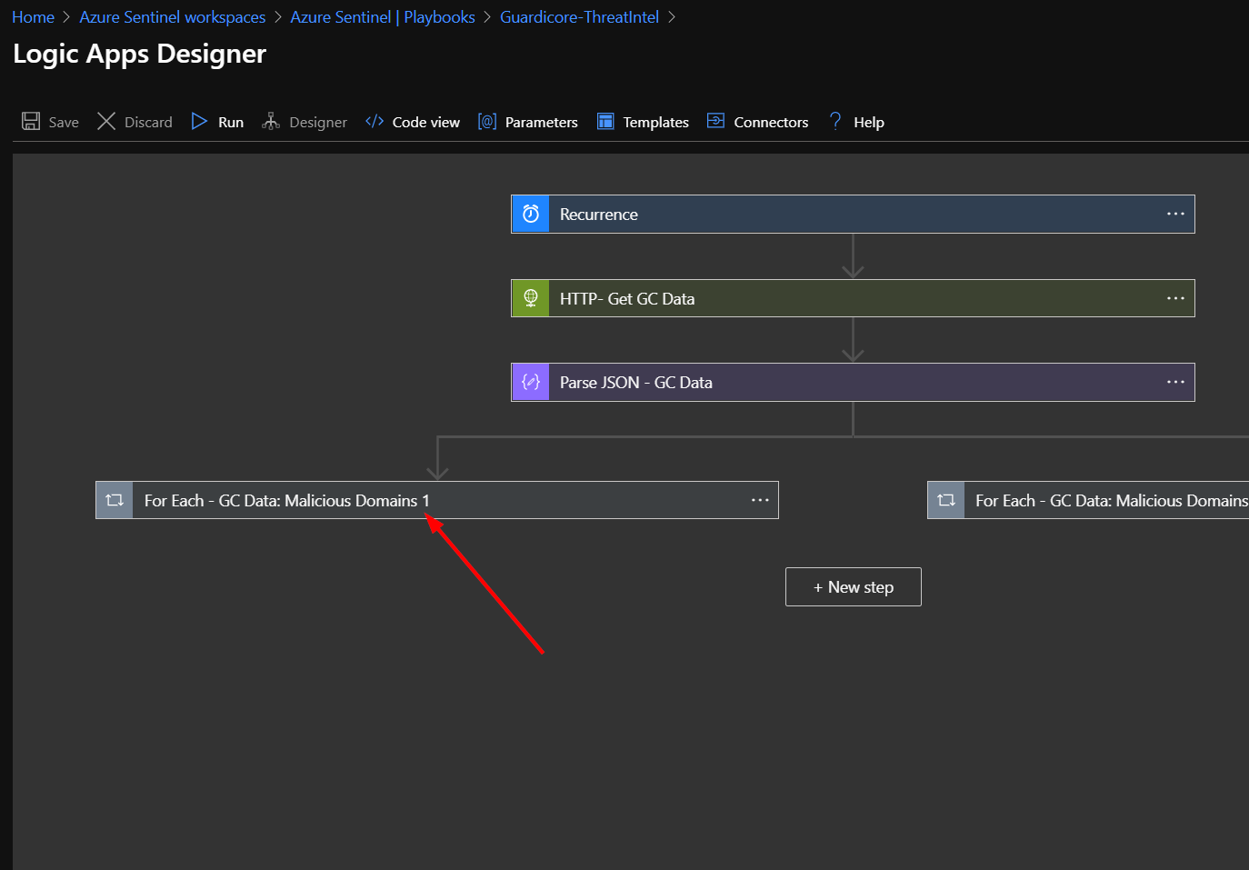Click the Run play triangle icon

tap(199, 121)
